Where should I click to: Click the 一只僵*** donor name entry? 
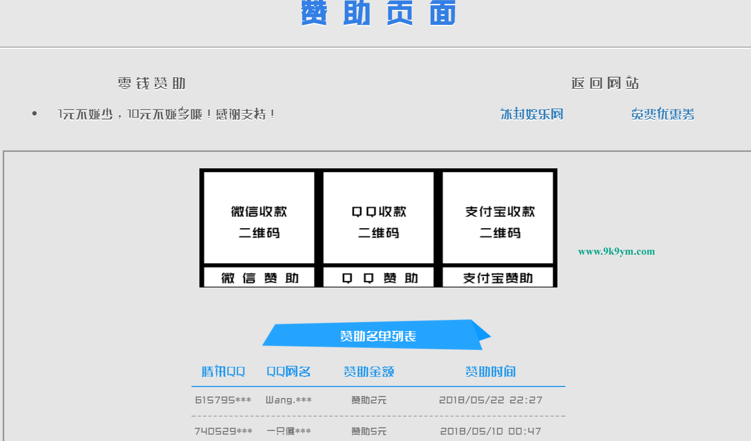288,431
